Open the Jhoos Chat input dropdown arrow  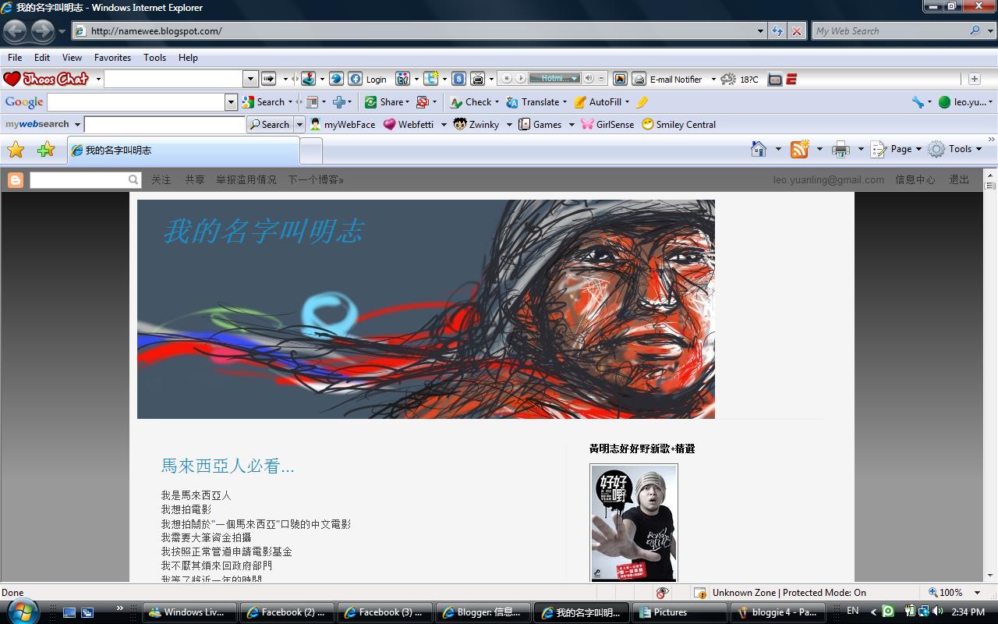pos(250,79)
